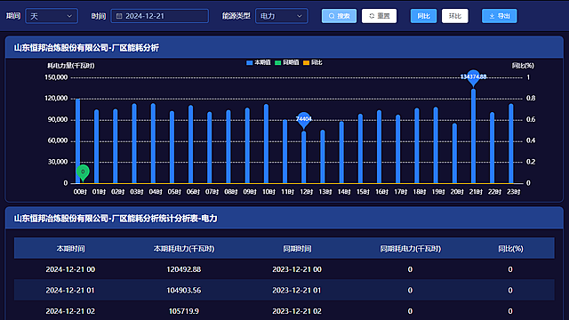Click the 134374.88 max marker pin
Image resolution: width=569 pixels, height=320 pixels.
(x=473, y=77)
